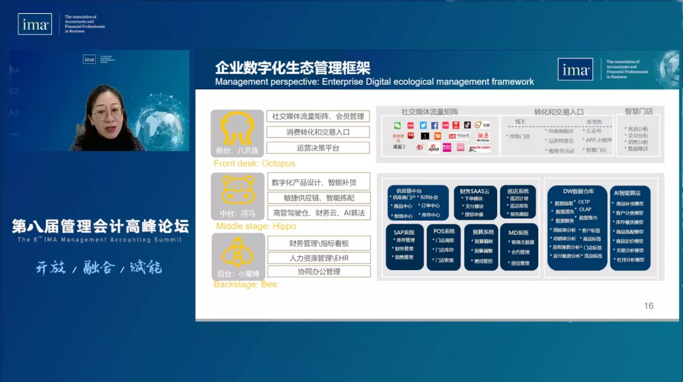
Task: Select the yellow hippo icon for 中台
Action: click(238, 190)
